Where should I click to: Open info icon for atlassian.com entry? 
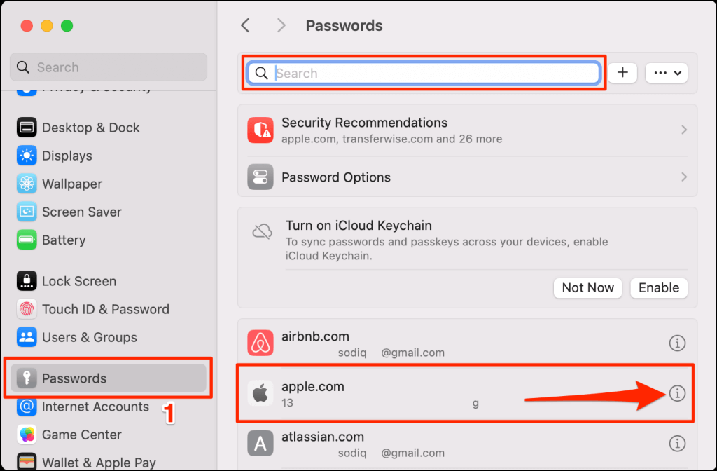(677, 443)
